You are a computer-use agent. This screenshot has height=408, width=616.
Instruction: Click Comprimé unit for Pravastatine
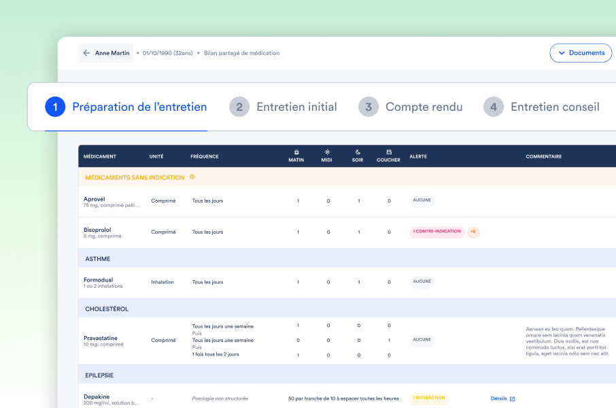pos(163,341)
